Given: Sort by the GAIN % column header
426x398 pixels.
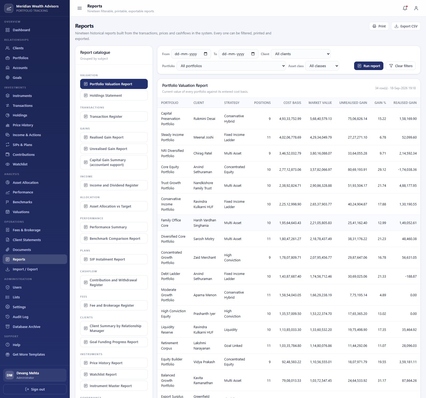Looking at the screenshot, I should coord(380,103).
